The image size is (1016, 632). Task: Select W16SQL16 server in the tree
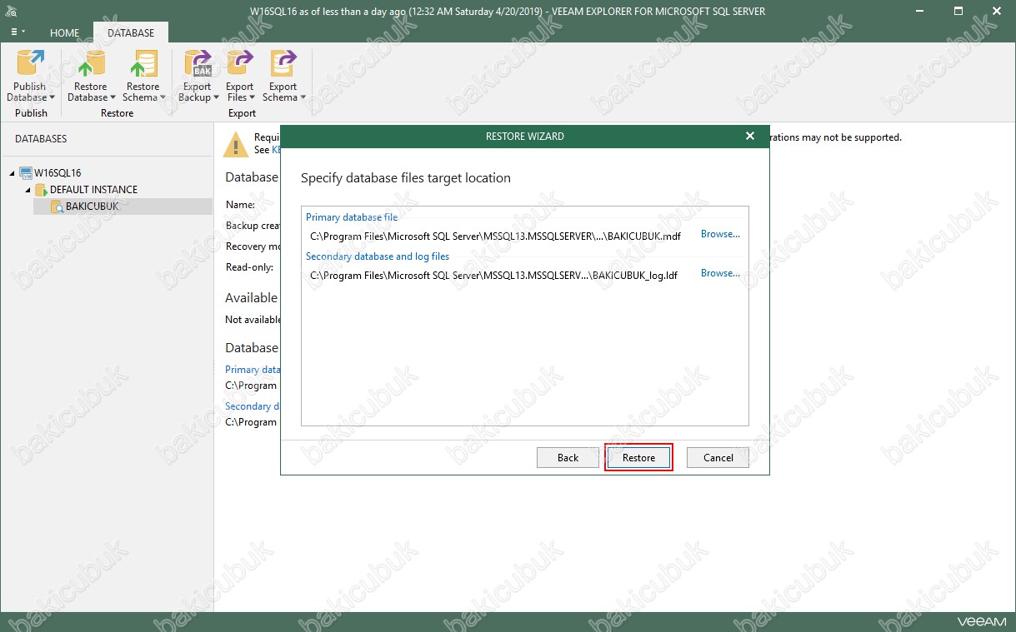58,173
